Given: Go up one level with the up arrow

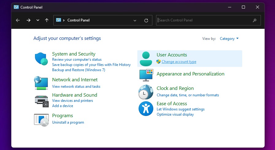Looking at the screenshot, I should pos(47,20).
